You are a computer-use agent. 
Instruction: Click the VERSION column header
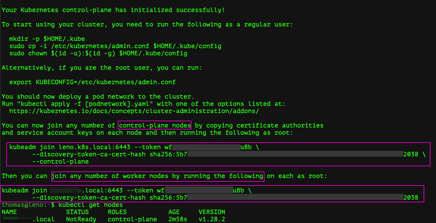(212, 212)
